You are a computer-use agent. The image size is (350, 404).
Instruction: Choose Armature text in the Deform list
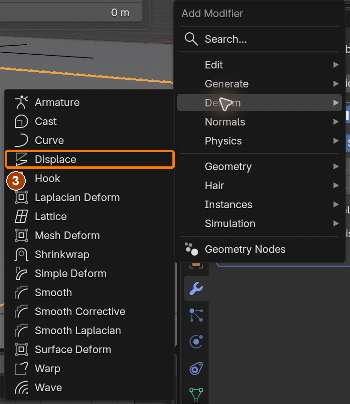click(x=57, y=102)
